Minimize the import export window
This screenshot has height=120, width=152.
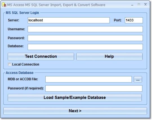tap(132, 5)
